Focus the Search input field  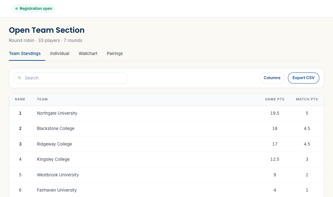pos(71,78)
